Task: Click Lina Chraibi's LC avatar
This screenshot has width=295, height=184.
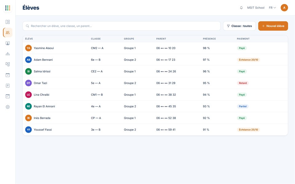Action: (x=28, y=95)
